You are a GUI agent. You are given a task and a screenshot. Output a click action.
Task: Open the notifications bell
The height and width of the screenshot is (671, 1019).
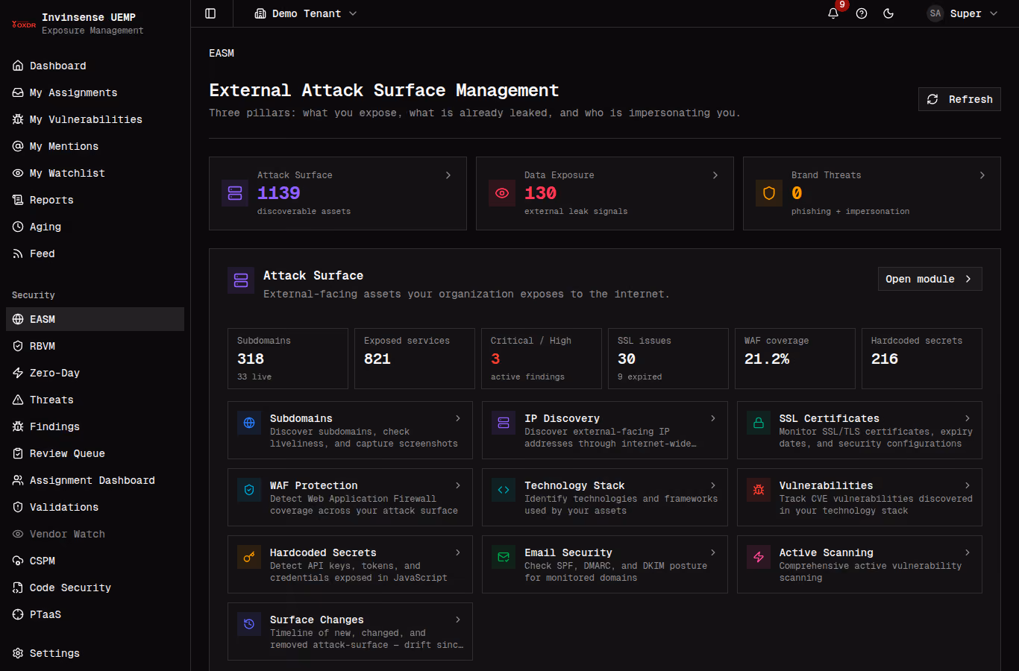[x=833, y=13]
